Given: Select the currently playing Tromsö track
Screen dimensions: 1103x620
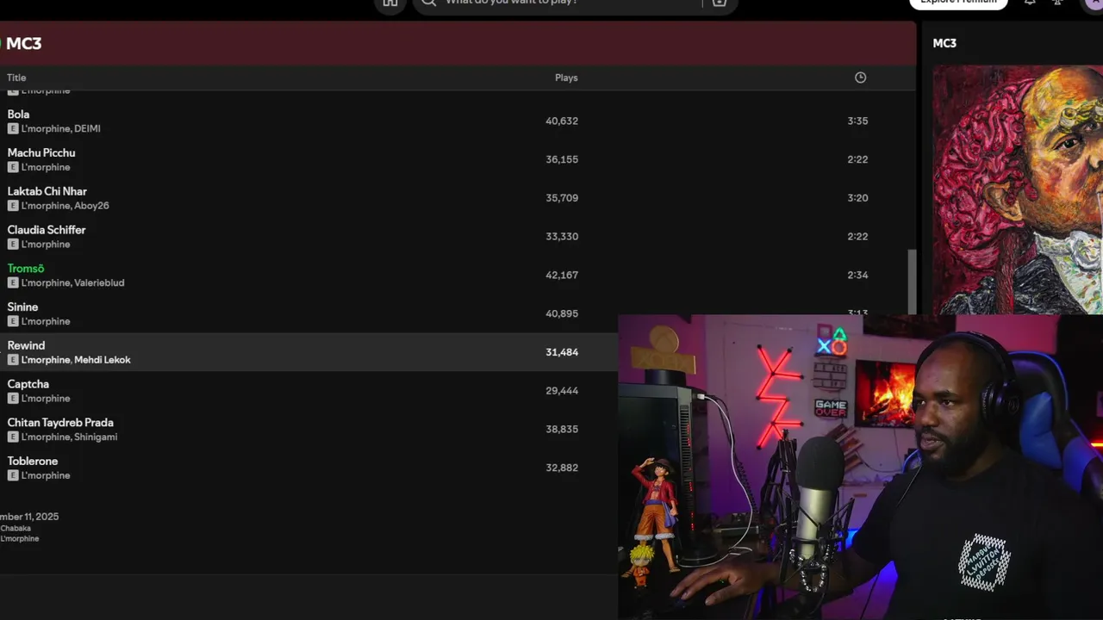Looking at the screenshot, I should [26, 269].
